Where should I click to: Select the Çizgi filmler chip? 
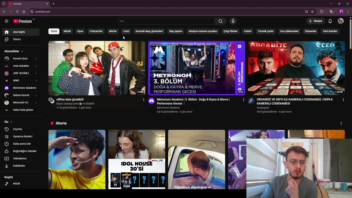[230, 31]
